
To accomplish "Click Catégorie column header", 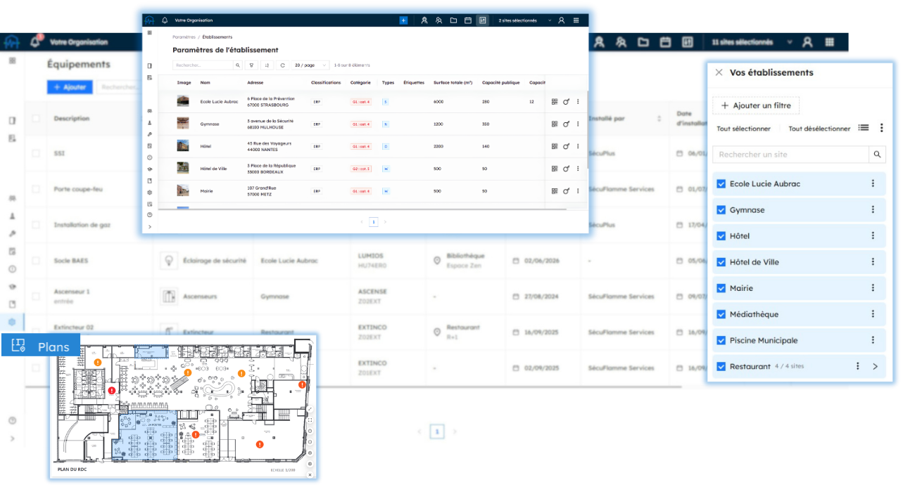I will (x=360, y=82).
